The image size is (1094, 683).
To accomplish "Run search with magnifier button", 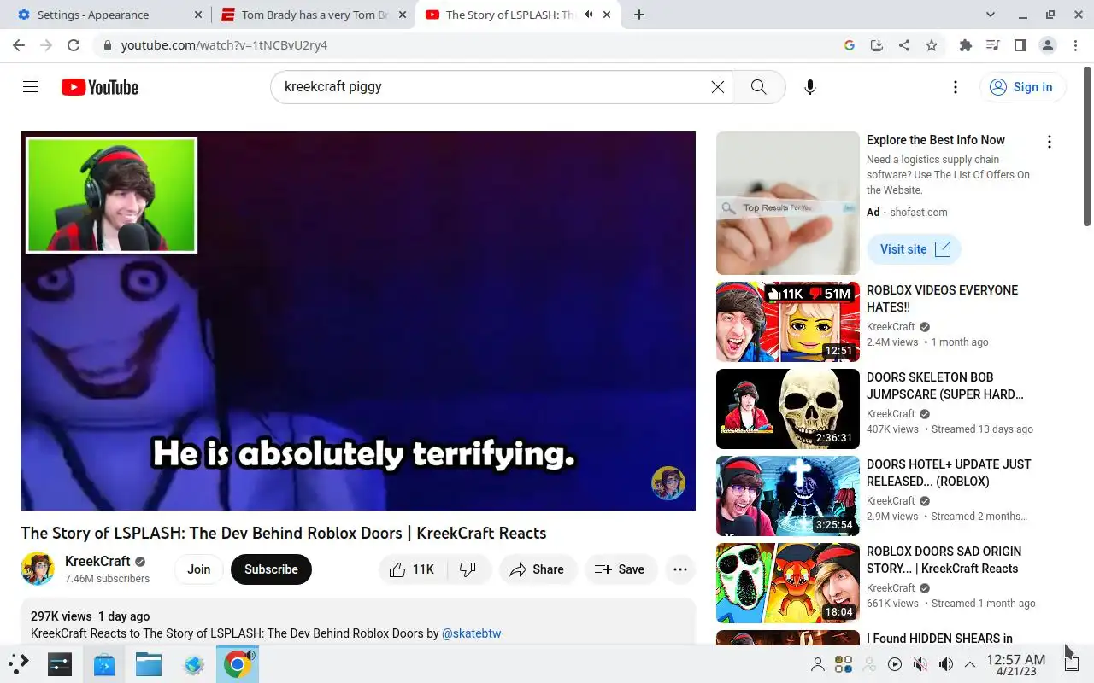I will pyautogui.click(x=758, y=86).
